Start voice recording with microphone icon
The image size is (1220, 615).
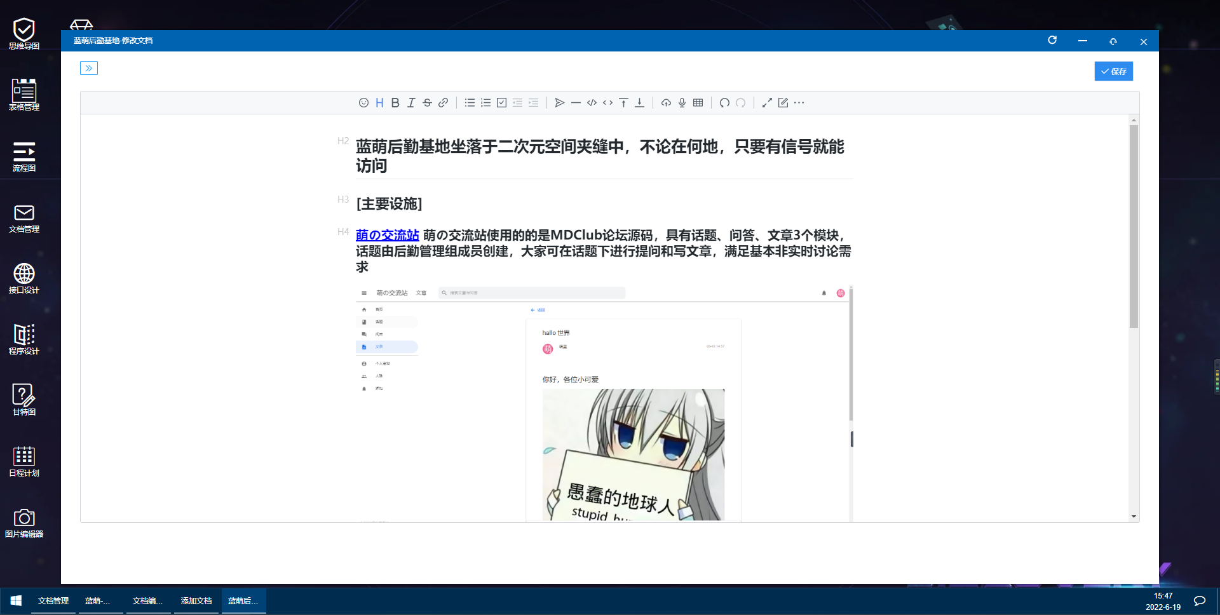pyautogui.click(x=682, y=103)
